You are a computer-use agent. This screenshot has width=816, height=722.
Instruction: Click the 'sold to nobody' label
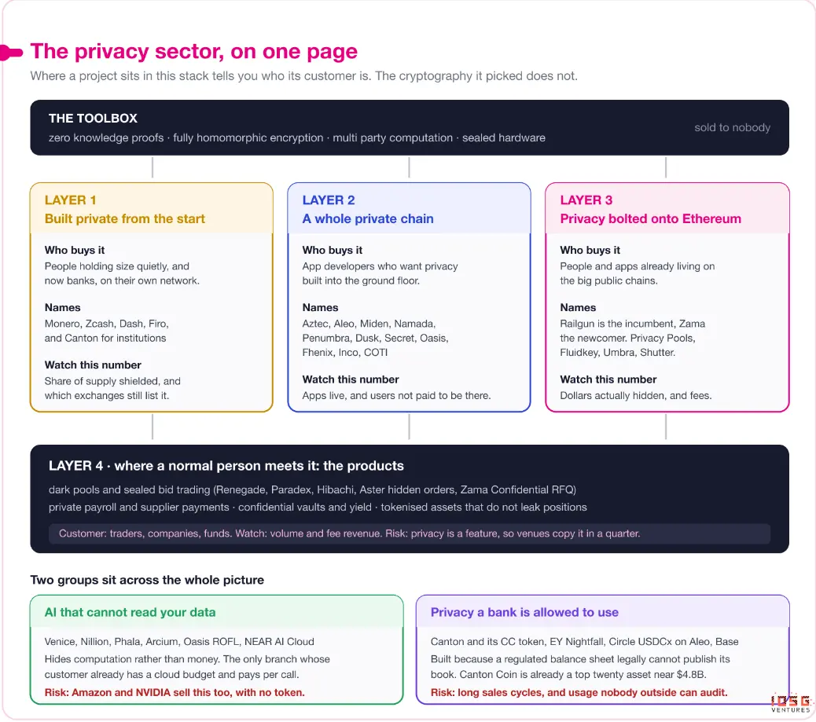(x=732, y=127)
